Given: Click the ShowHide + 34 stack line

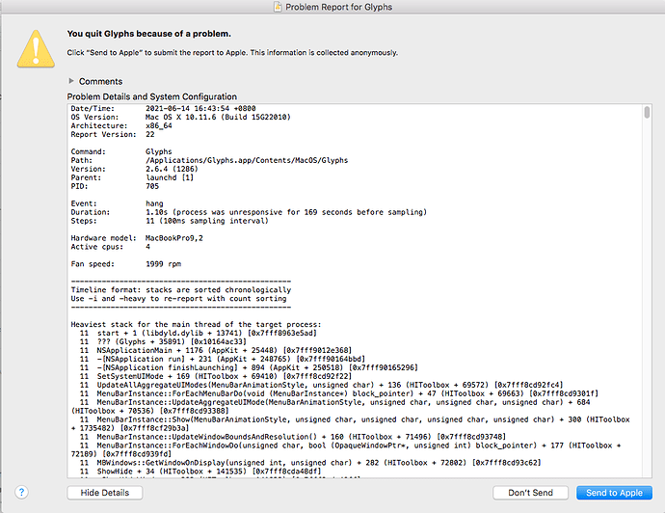Looking at the screenshot, I should (200, 472).
